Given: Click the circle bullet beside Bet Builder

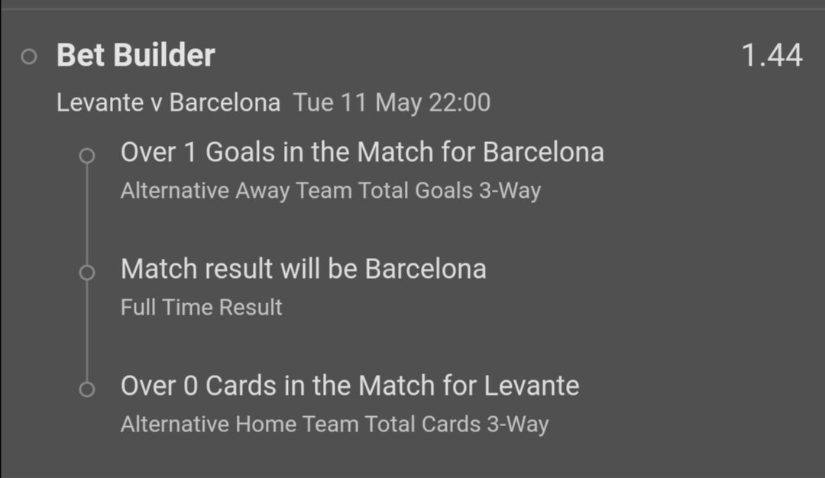Looking at the screenshot, I should 29,57.
